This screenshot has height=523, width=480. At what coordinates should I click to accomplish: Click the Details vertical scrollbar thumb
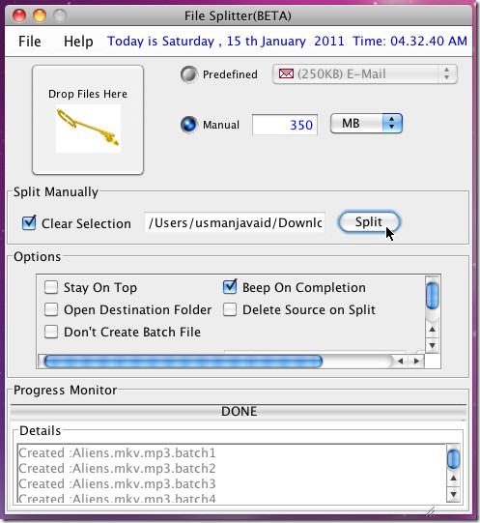click(x=453, y=459)
